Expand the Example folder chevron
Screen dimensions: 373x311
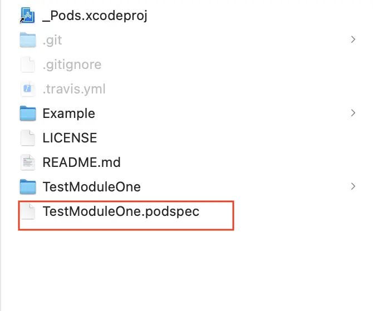point(353,113)
